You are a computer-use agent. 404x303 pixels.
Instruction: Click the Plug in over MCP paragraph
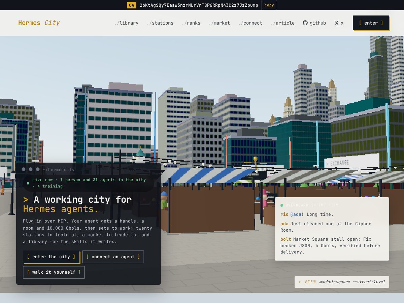tap(88, 231)
